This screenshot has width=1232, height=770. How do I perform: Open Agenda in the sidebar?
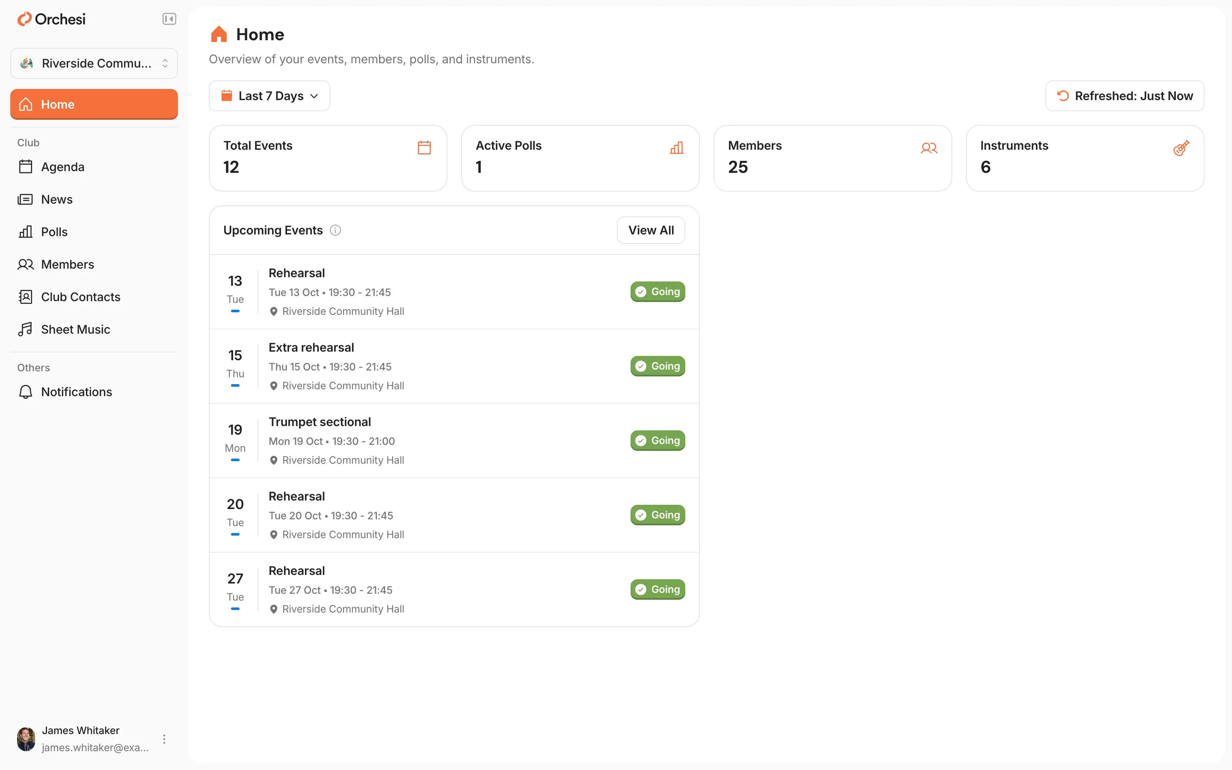pos(94,167)
